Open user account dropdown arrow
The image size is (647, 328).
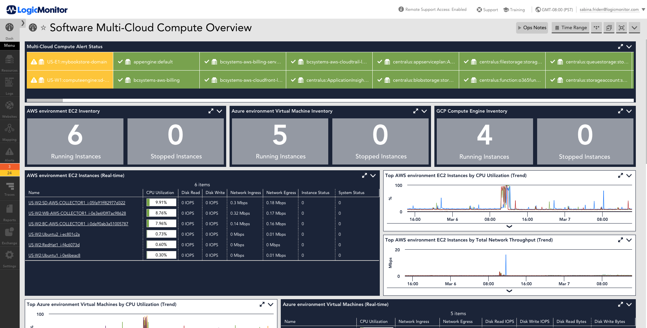[x=643, y=9]
